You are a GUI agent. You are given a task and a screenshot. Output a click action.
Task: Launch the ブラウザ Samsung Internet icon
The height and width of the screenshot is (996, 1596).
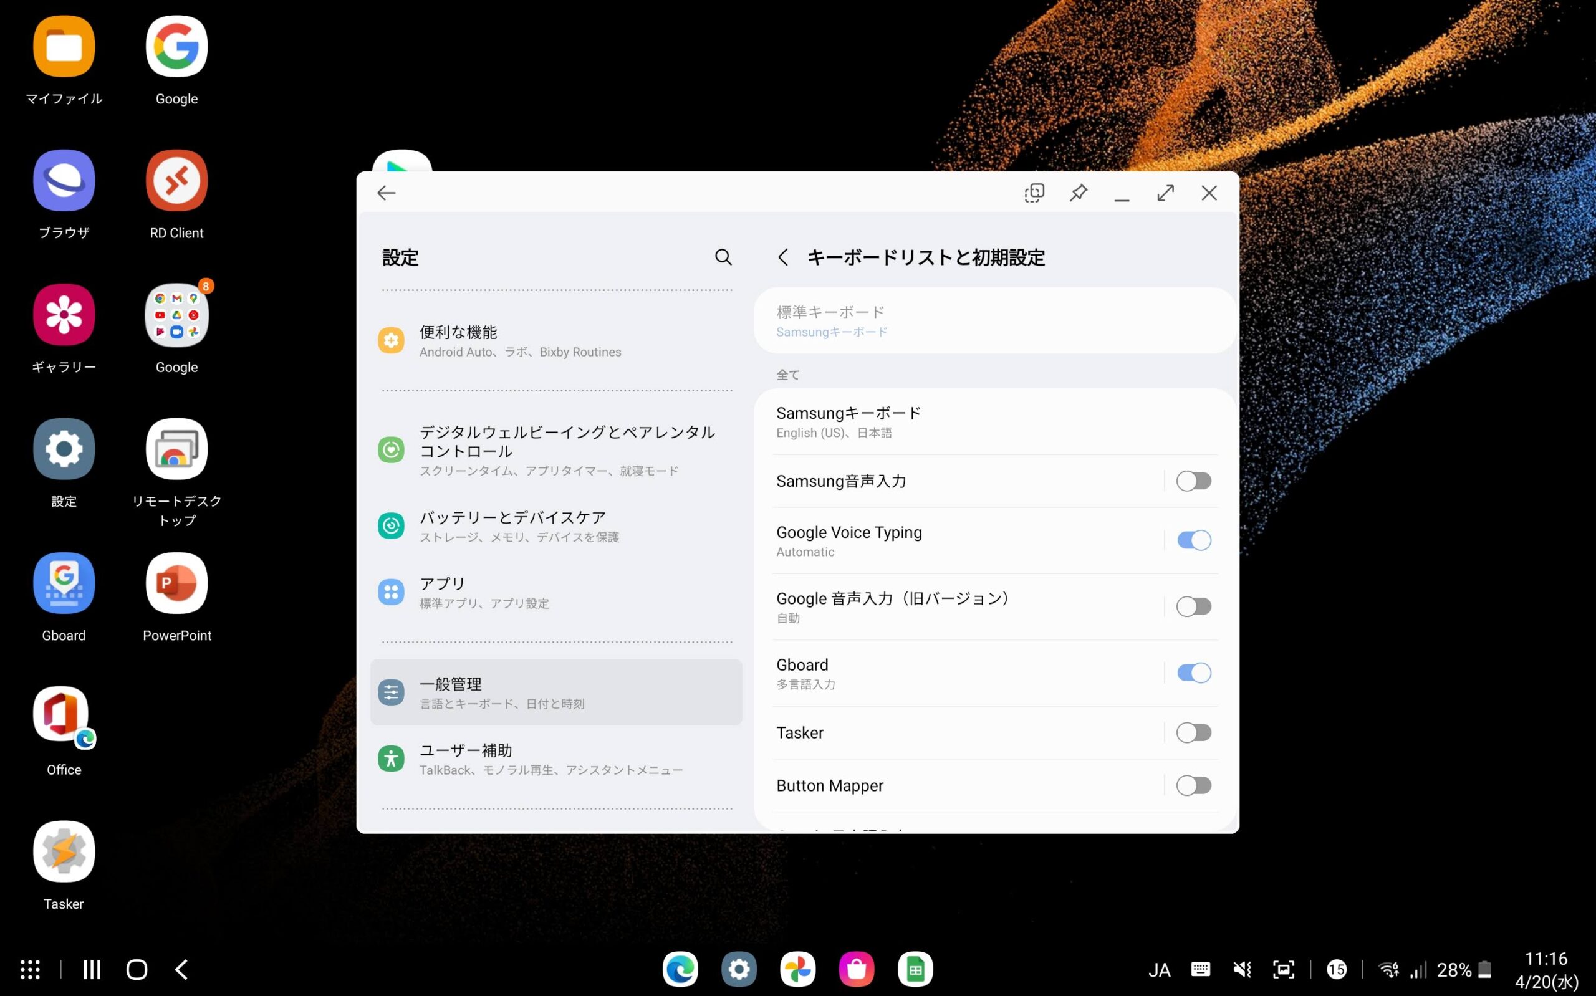pyautogui.click(x=64, y=181)
